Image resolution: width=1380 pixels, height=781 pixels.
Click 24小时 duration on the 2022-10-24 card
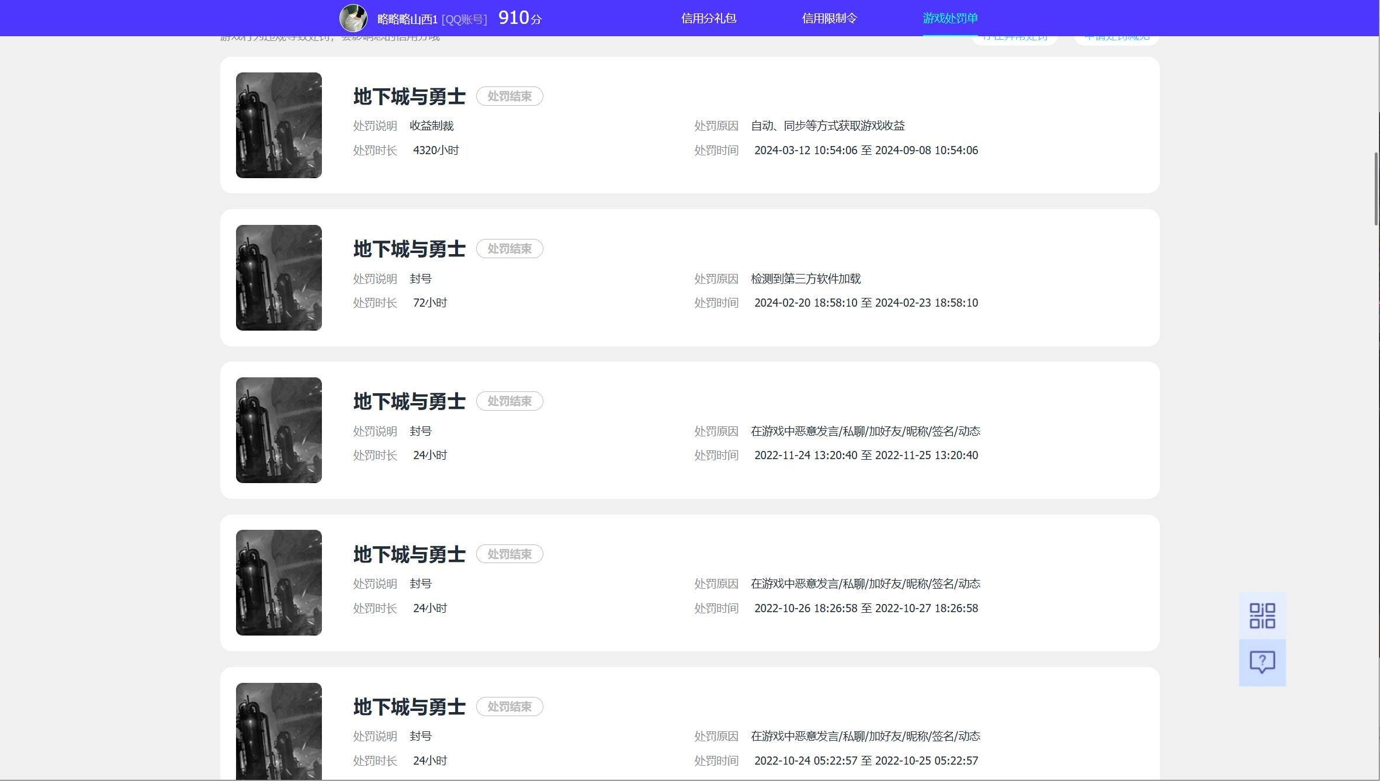coord(430,761)
